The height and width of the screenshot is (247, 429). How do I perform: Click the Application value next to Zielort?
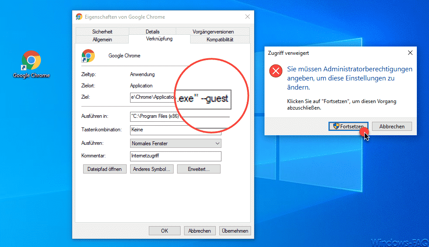[x=141, y=86]
